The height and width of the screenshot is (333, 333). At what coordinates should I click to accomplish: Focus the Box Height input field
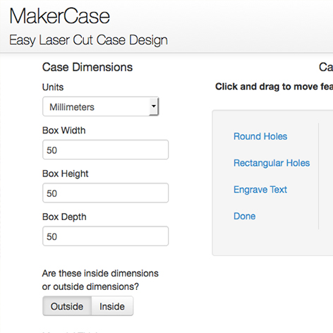click(x=105, y=193)
